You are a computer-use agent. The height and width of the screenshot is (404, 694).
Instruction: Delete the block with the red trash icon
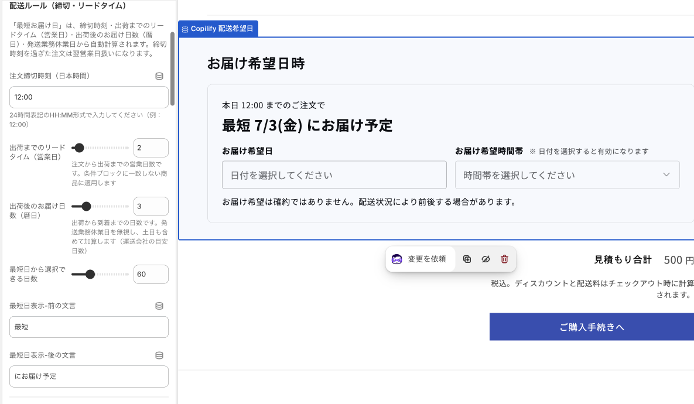pos(504,259)
